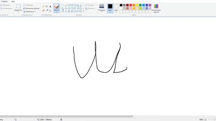This screenshot has width=216, height=121.
Task: Choose the red palette swatch
Action: [x=131, y=5]
